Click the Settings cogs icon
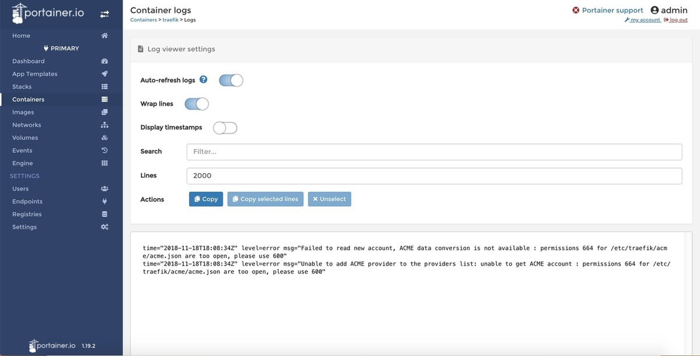The width and height of the screenshot is (700, 356). pos(104,227)
